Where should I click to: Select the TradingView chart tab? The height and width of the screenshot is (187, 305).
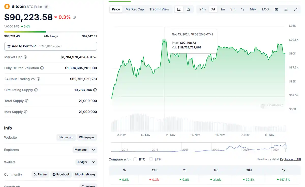click(159, 9)
